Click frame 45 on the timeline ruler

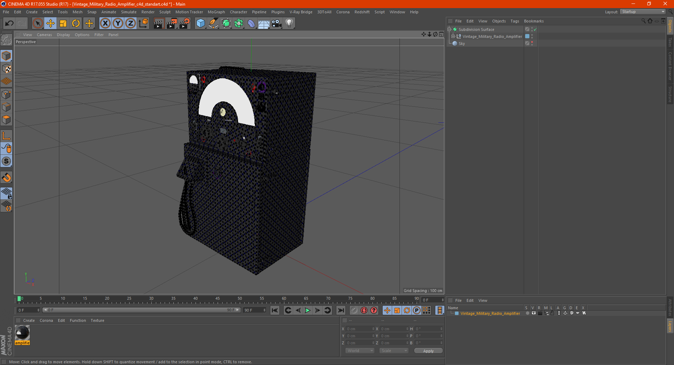click(x=218, y=299)
